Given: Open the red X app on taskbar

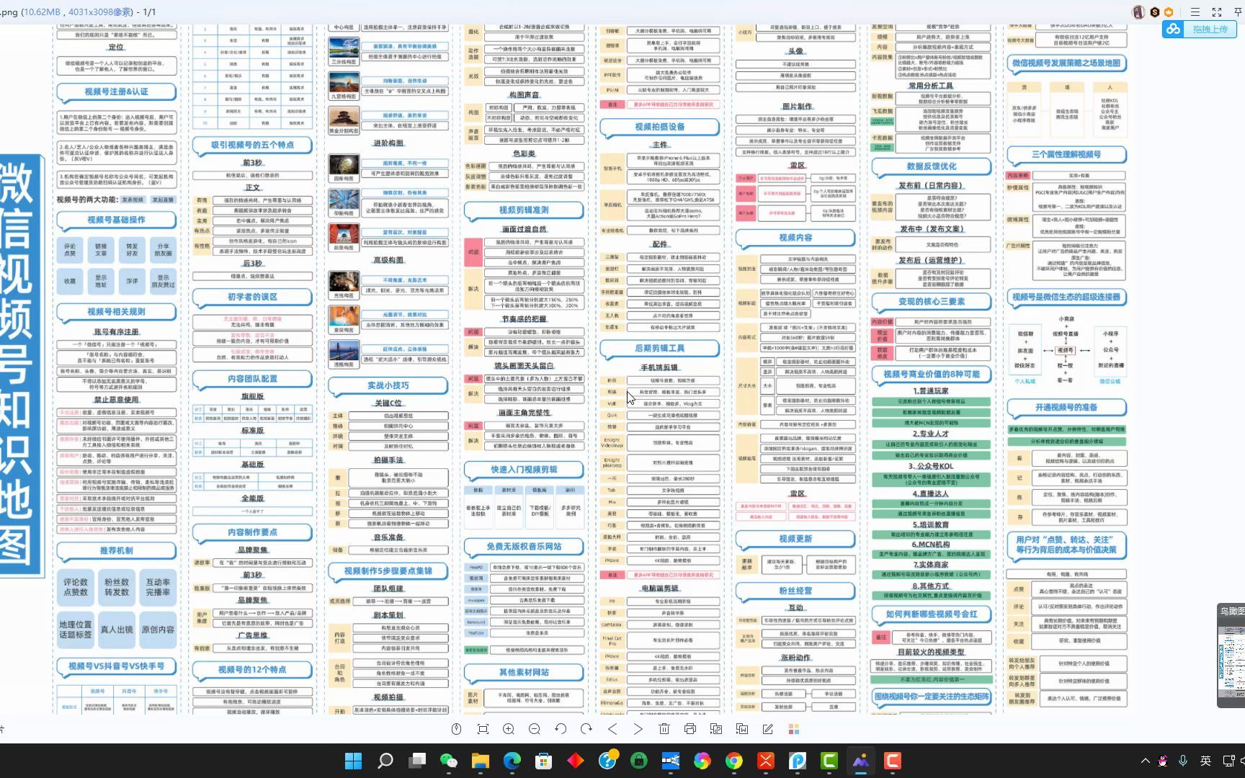Looking at the screenshot, I should pos(766,761).
